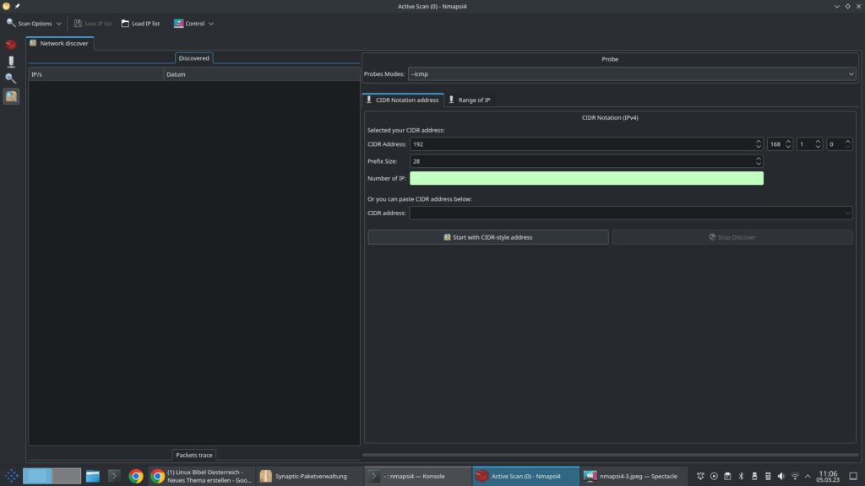Adjust the stepper arrows of the fourth octet (0)

(x=848, y=143)
